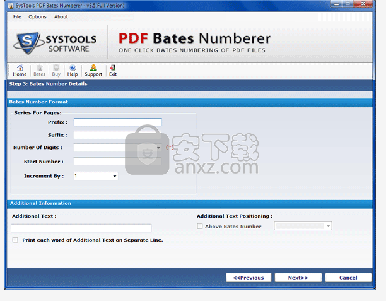Screen dimensions: 386x301
Task: Open Help from the toolbar
Action: coord(73,71)
